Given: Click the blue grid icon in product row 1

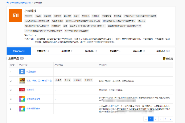Looking at the screenshot, I should (22, 72).
